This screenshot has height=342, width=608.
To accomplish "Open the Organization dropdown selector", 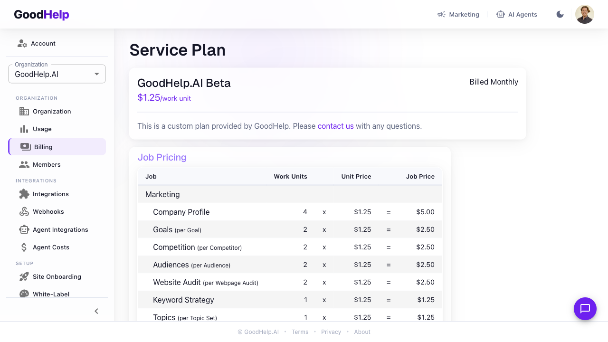I will [x=57, y=74].
